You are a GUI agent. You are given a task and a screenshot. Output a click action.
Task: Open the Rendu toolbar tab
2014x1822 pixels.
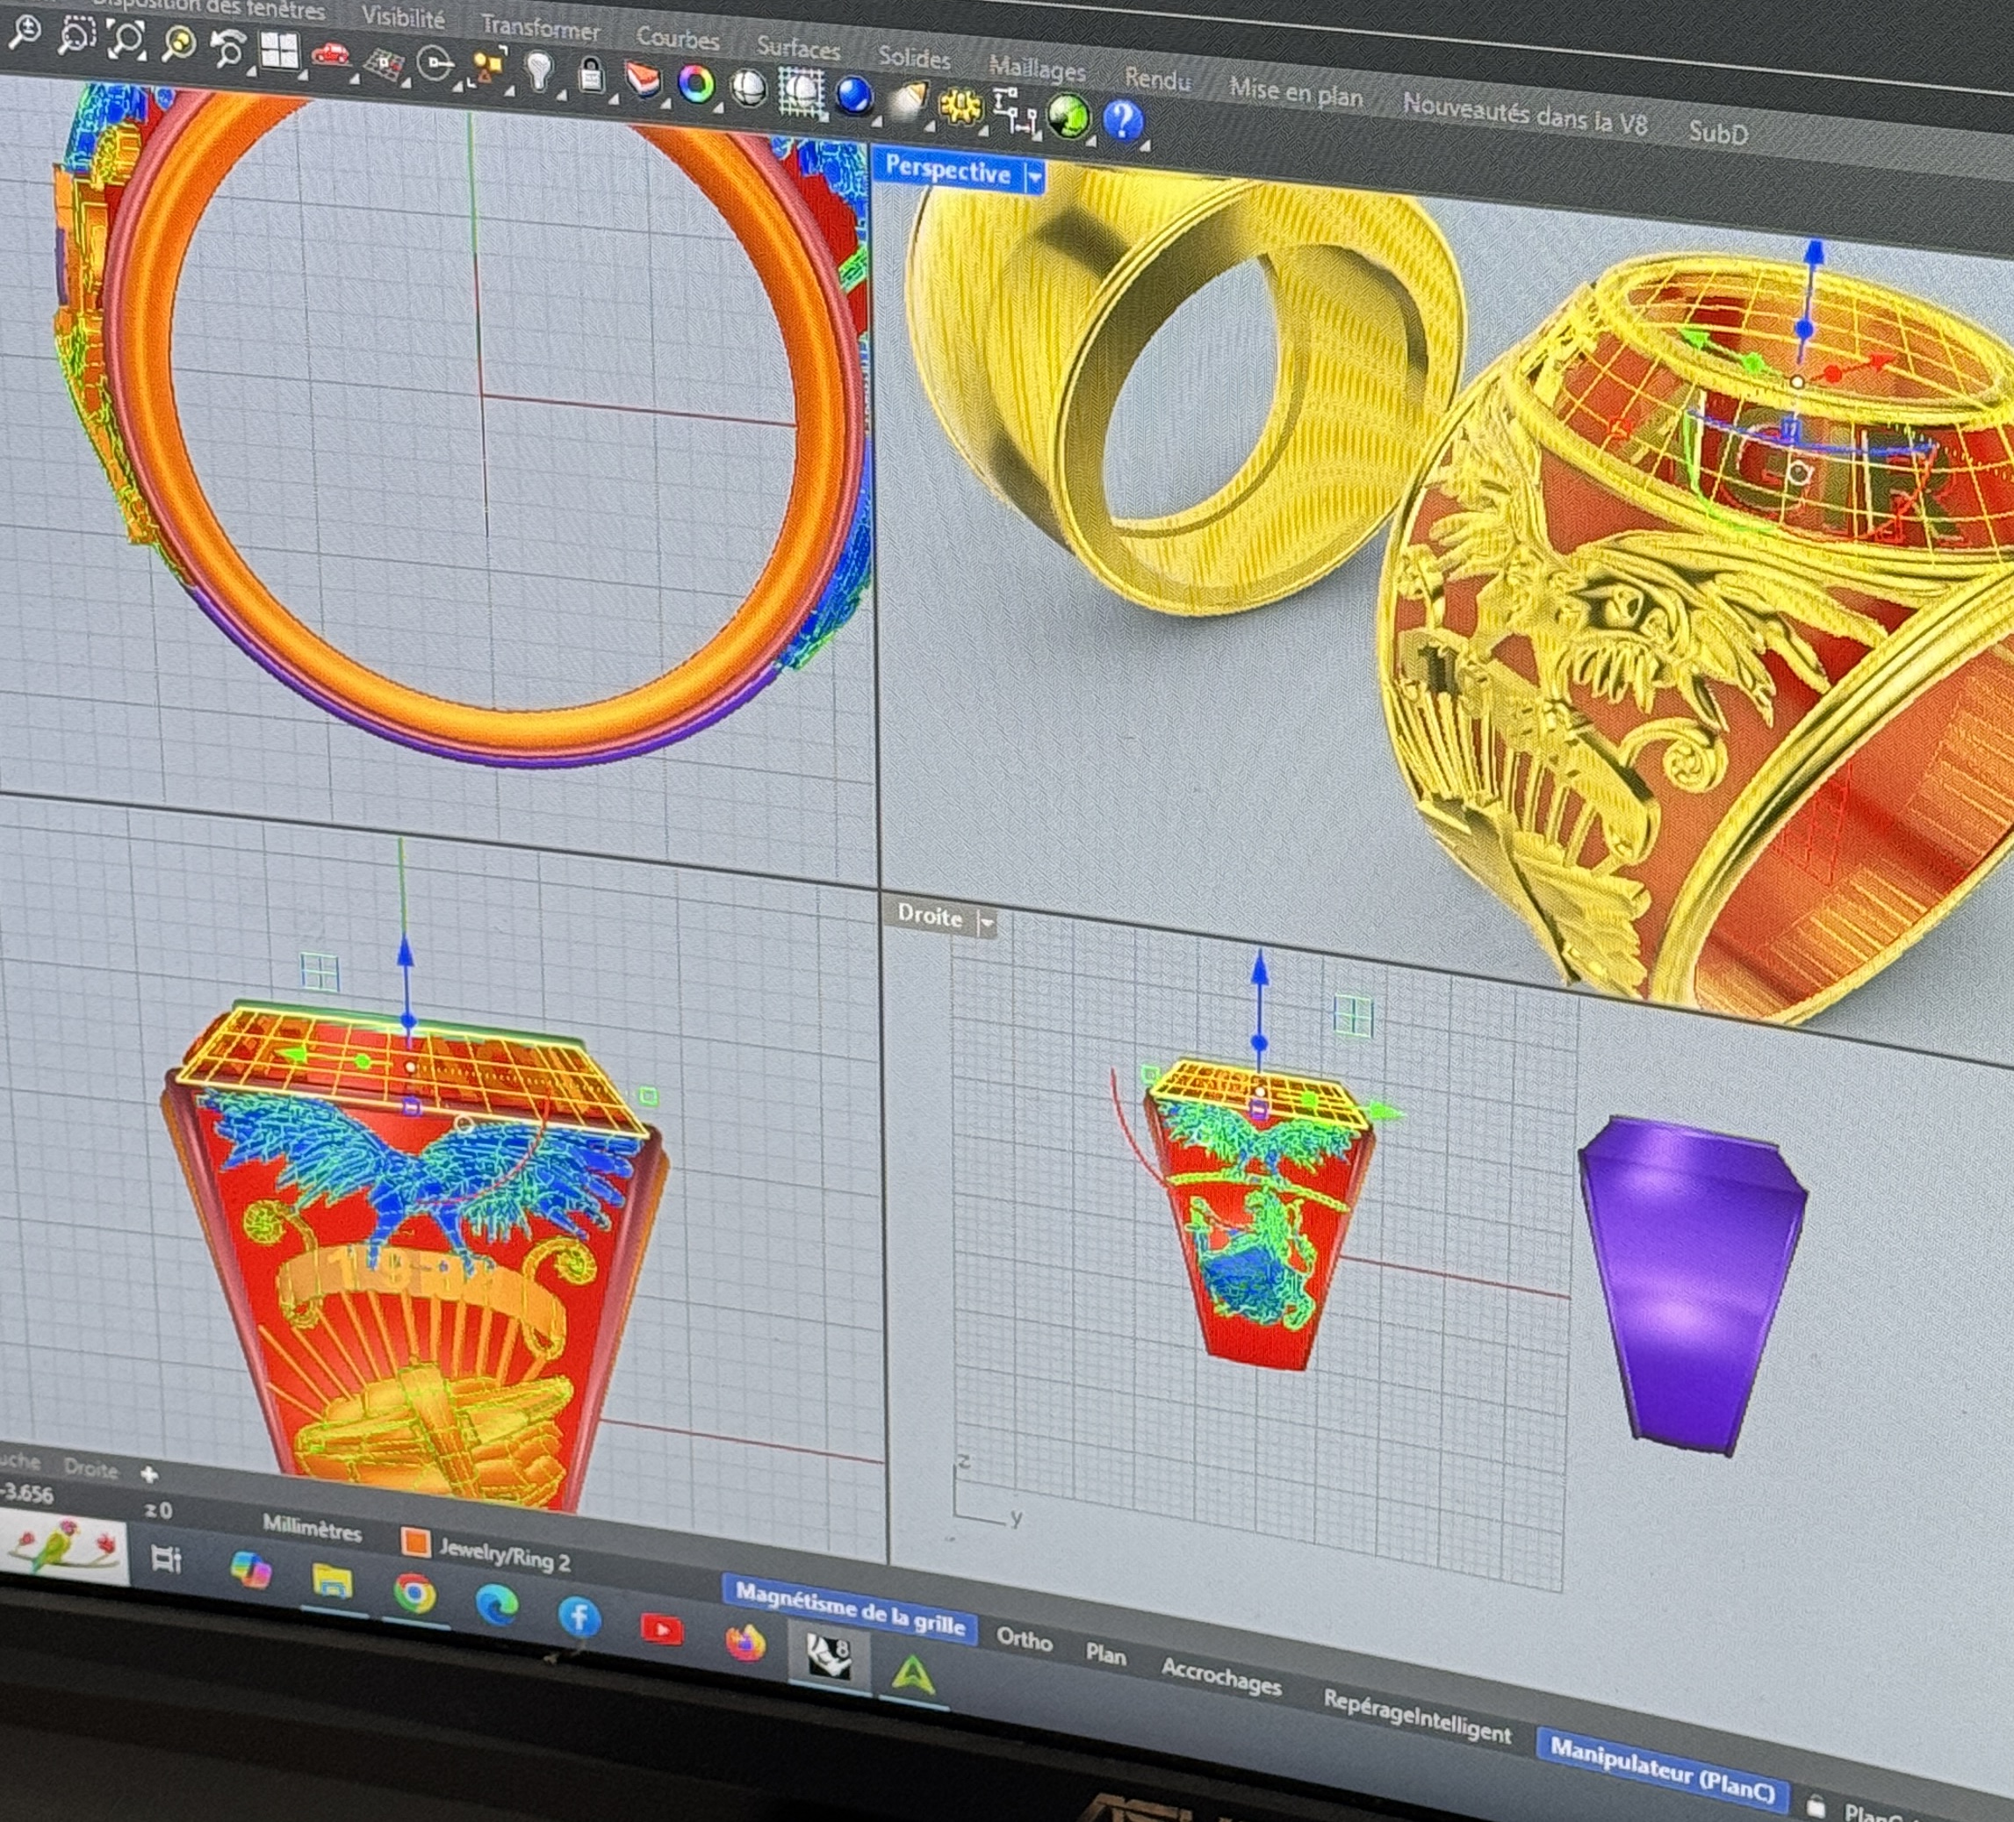point(1157,79)
